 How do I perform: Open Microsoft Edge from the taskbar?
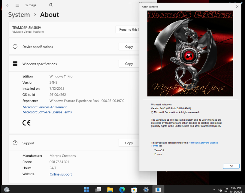pyautogui.click(x=122, y=190)
